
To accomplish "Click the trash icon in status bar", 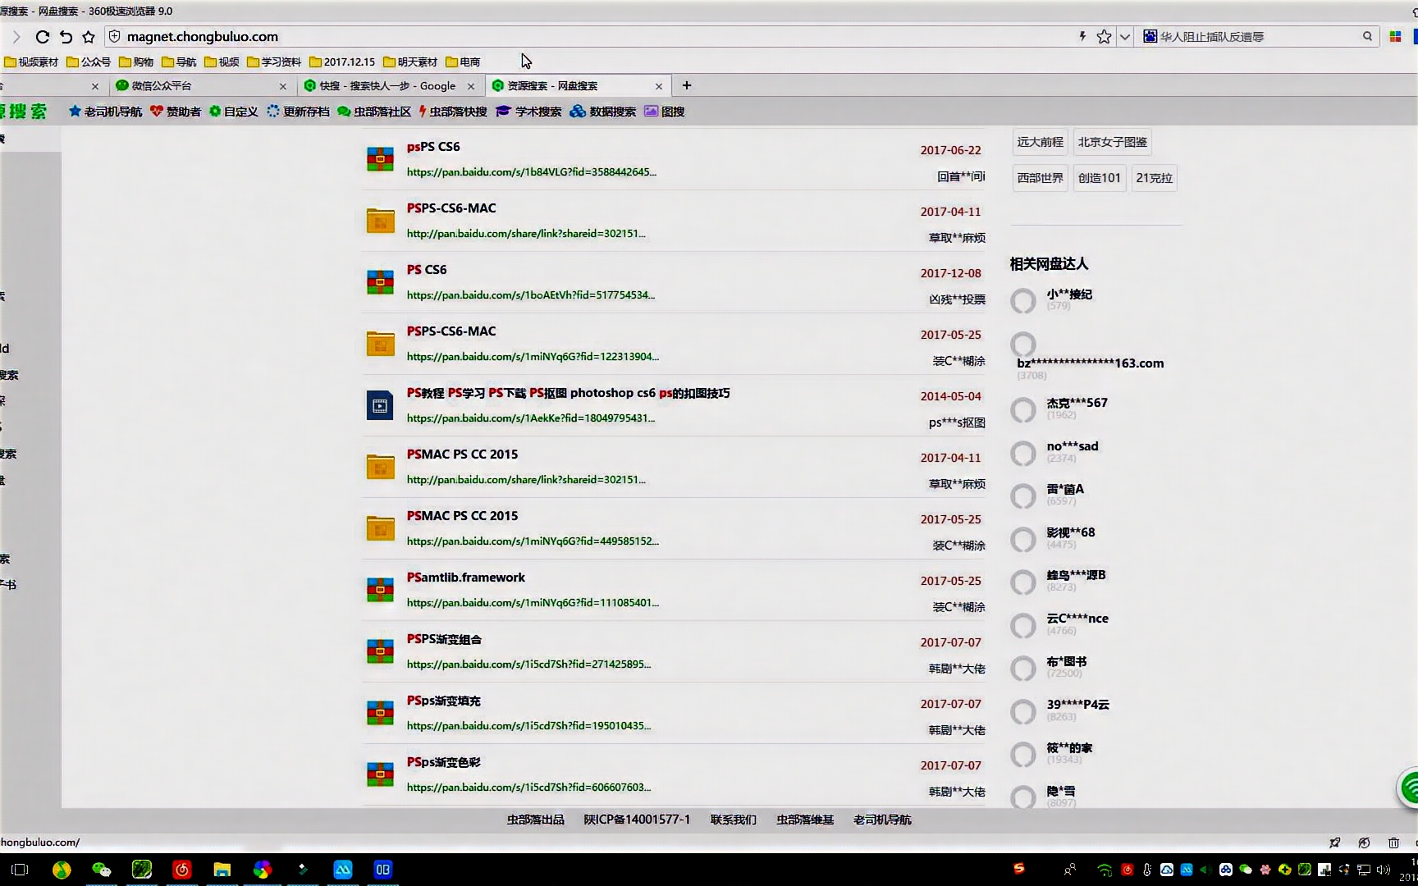I will tap(1393, 843).
